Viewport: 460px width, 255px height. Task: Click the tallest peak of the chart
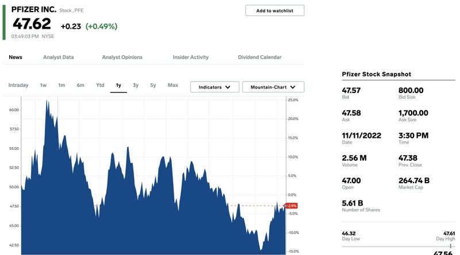point(47,101)
